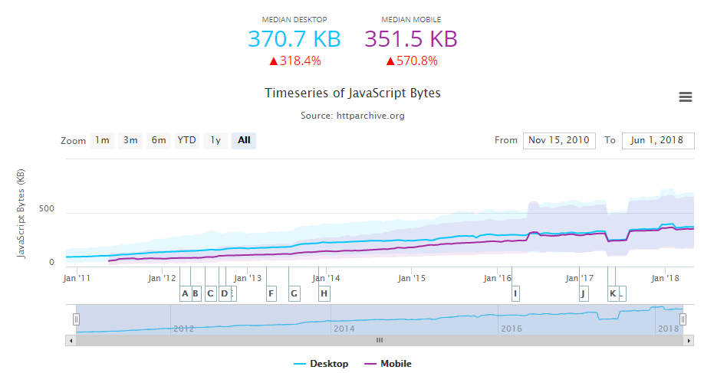The width and height of the screenshot is (704, 373).
Task: Select the 3m zoom range
Action: (130, 140)
